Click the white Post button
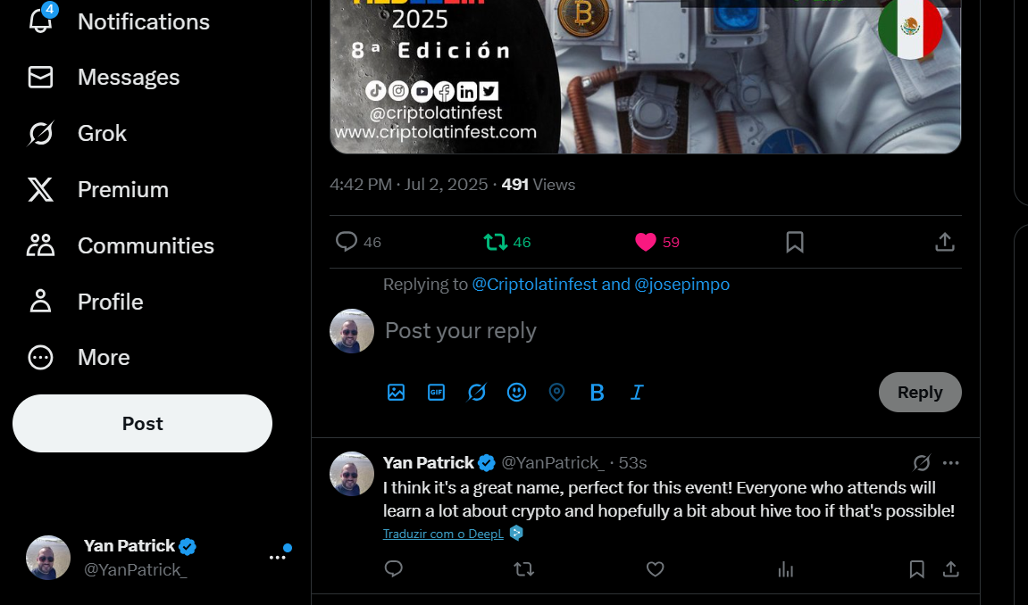Viewport: 1028px width, 605px height. tap(142, 424)
